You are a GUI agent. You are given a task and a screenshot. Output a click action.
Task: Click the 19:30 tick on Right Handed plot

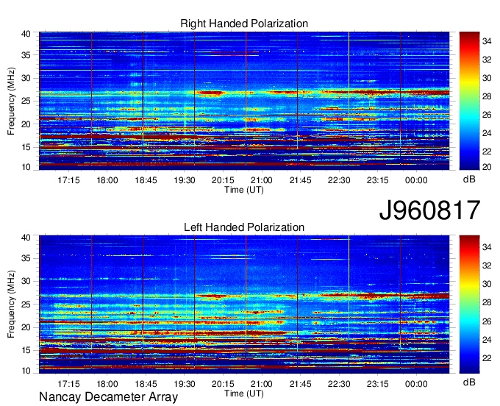tap(185, 180)
